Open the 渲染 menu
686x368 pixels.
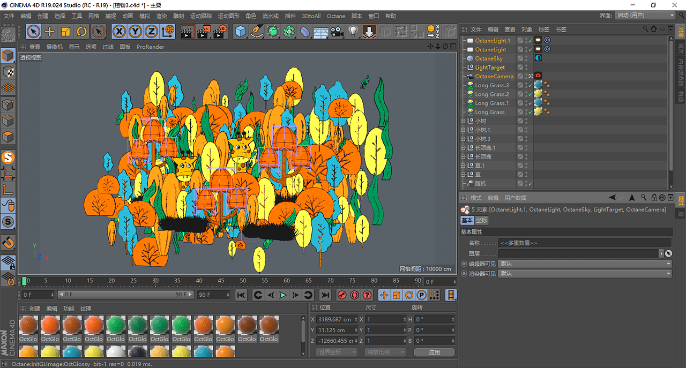click(161, 16)
